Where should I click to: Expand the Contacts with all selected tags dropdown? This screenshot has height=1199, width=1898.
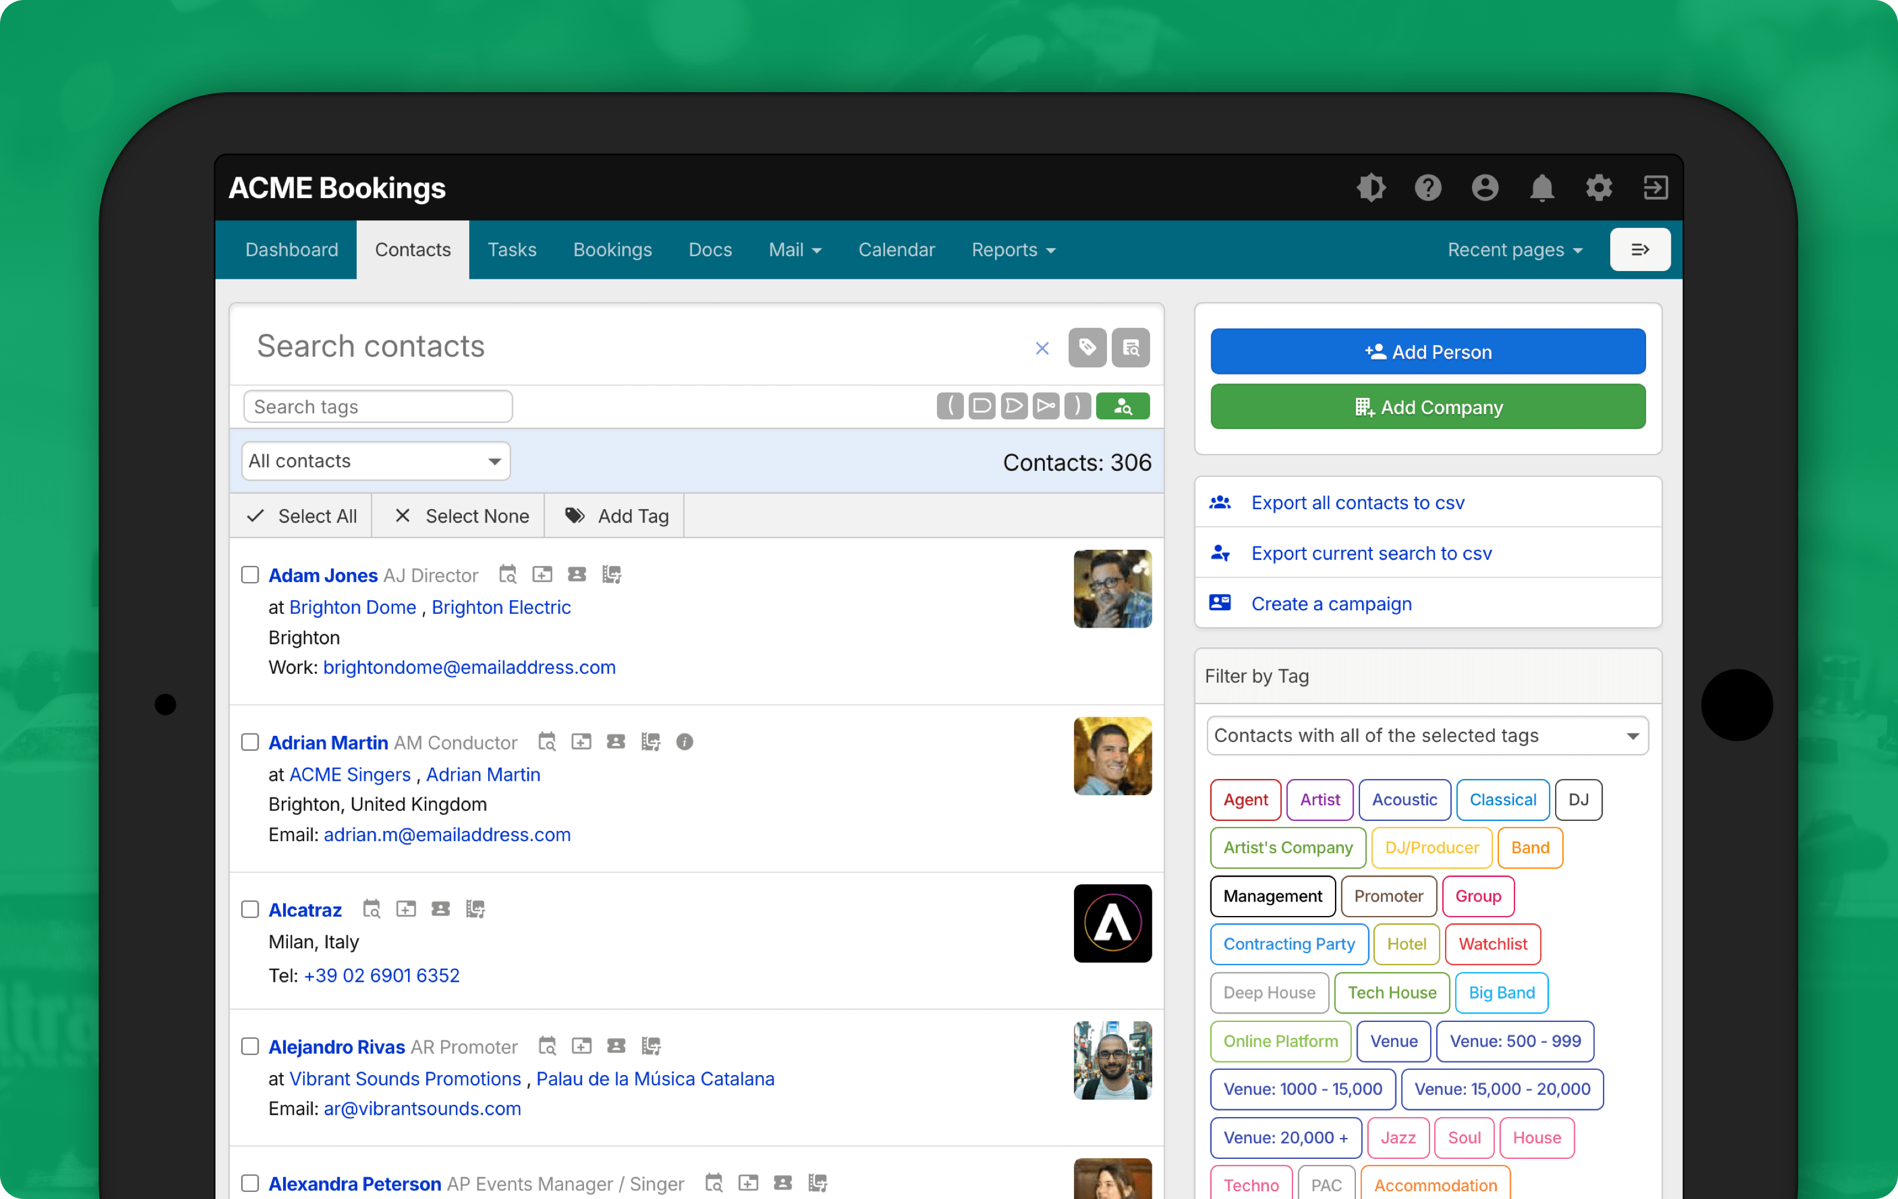(1428, 735)
